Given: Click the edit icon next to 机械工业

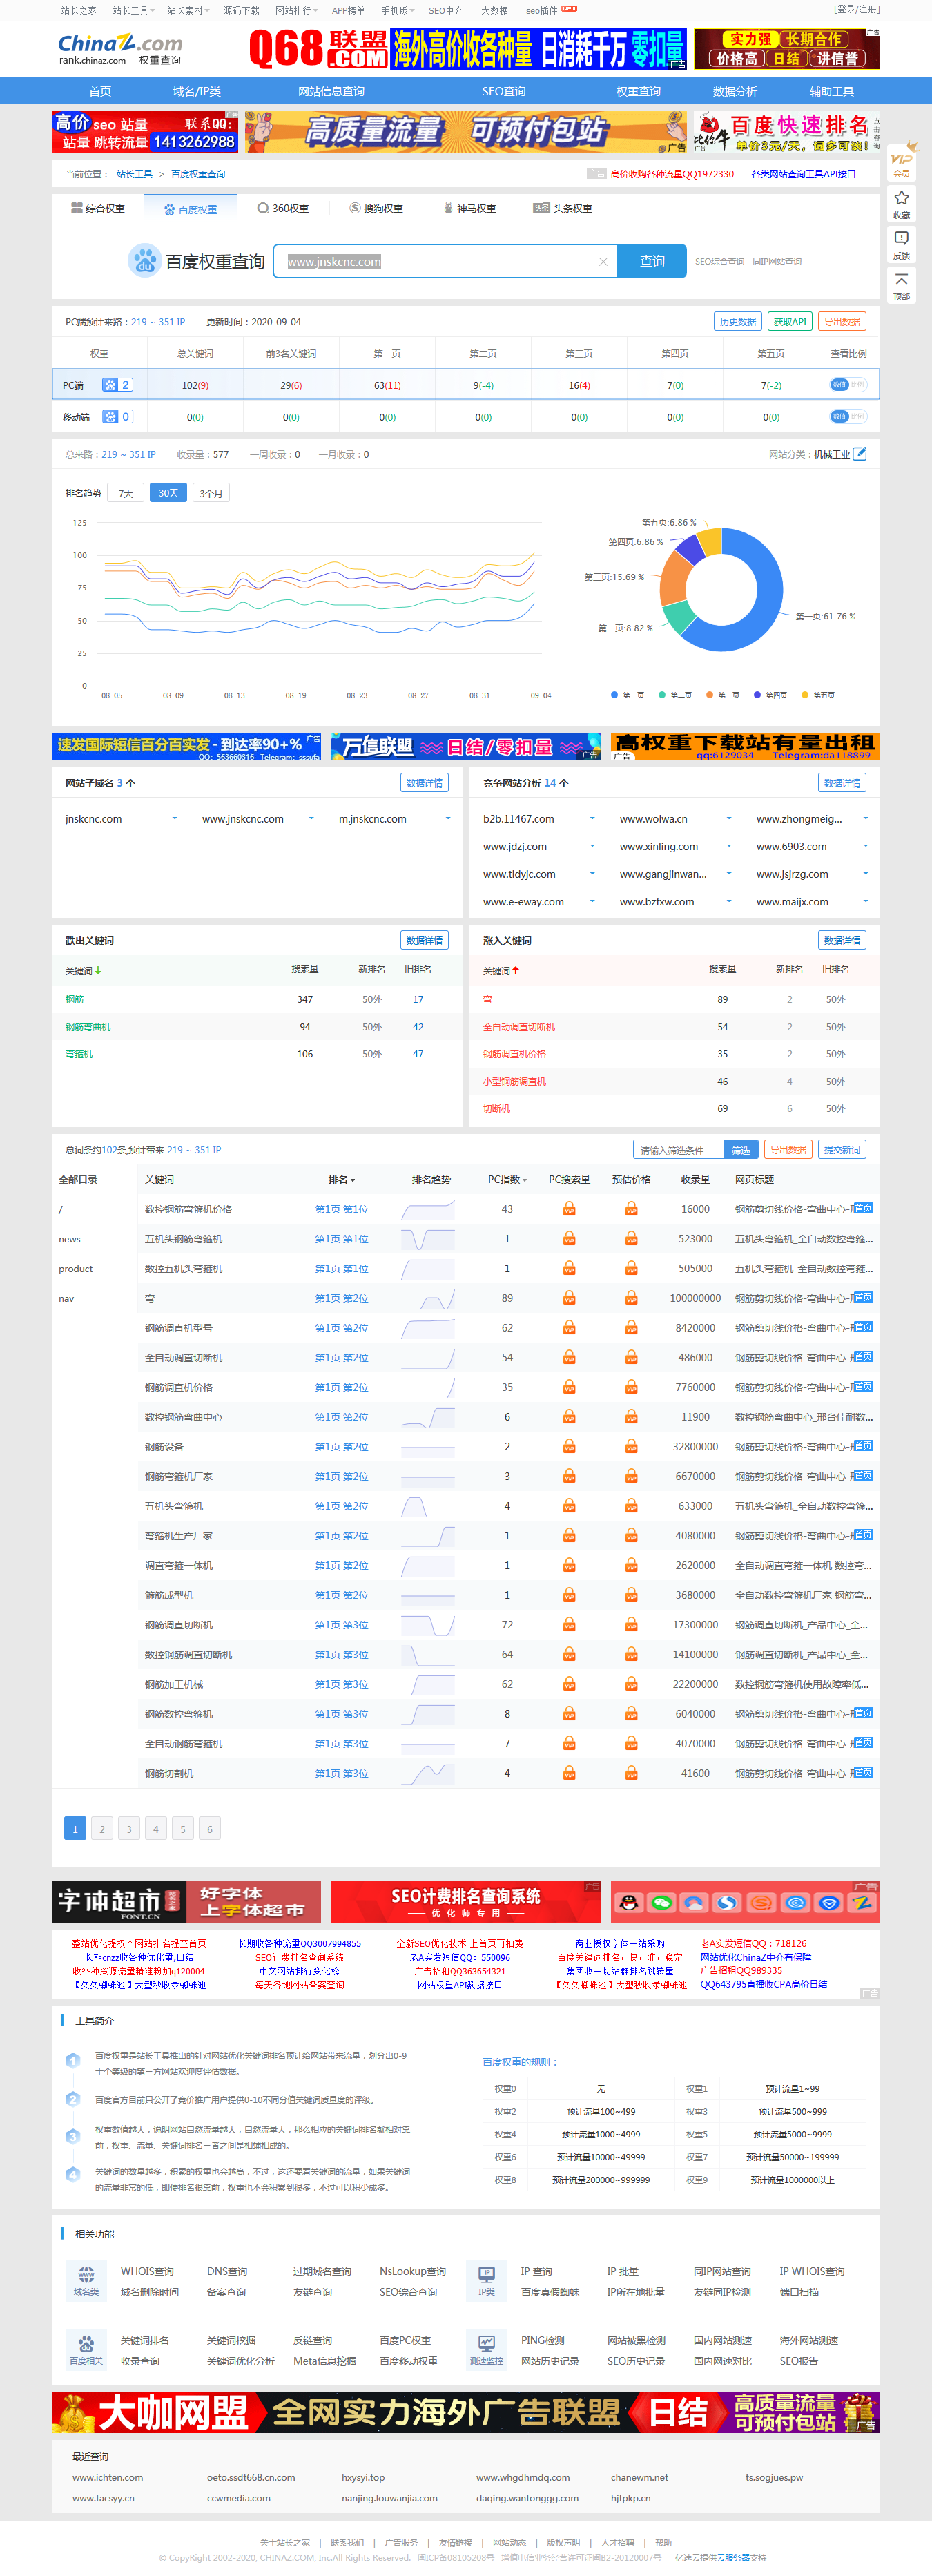Looking at the screenshot, I should coord(860,454).
